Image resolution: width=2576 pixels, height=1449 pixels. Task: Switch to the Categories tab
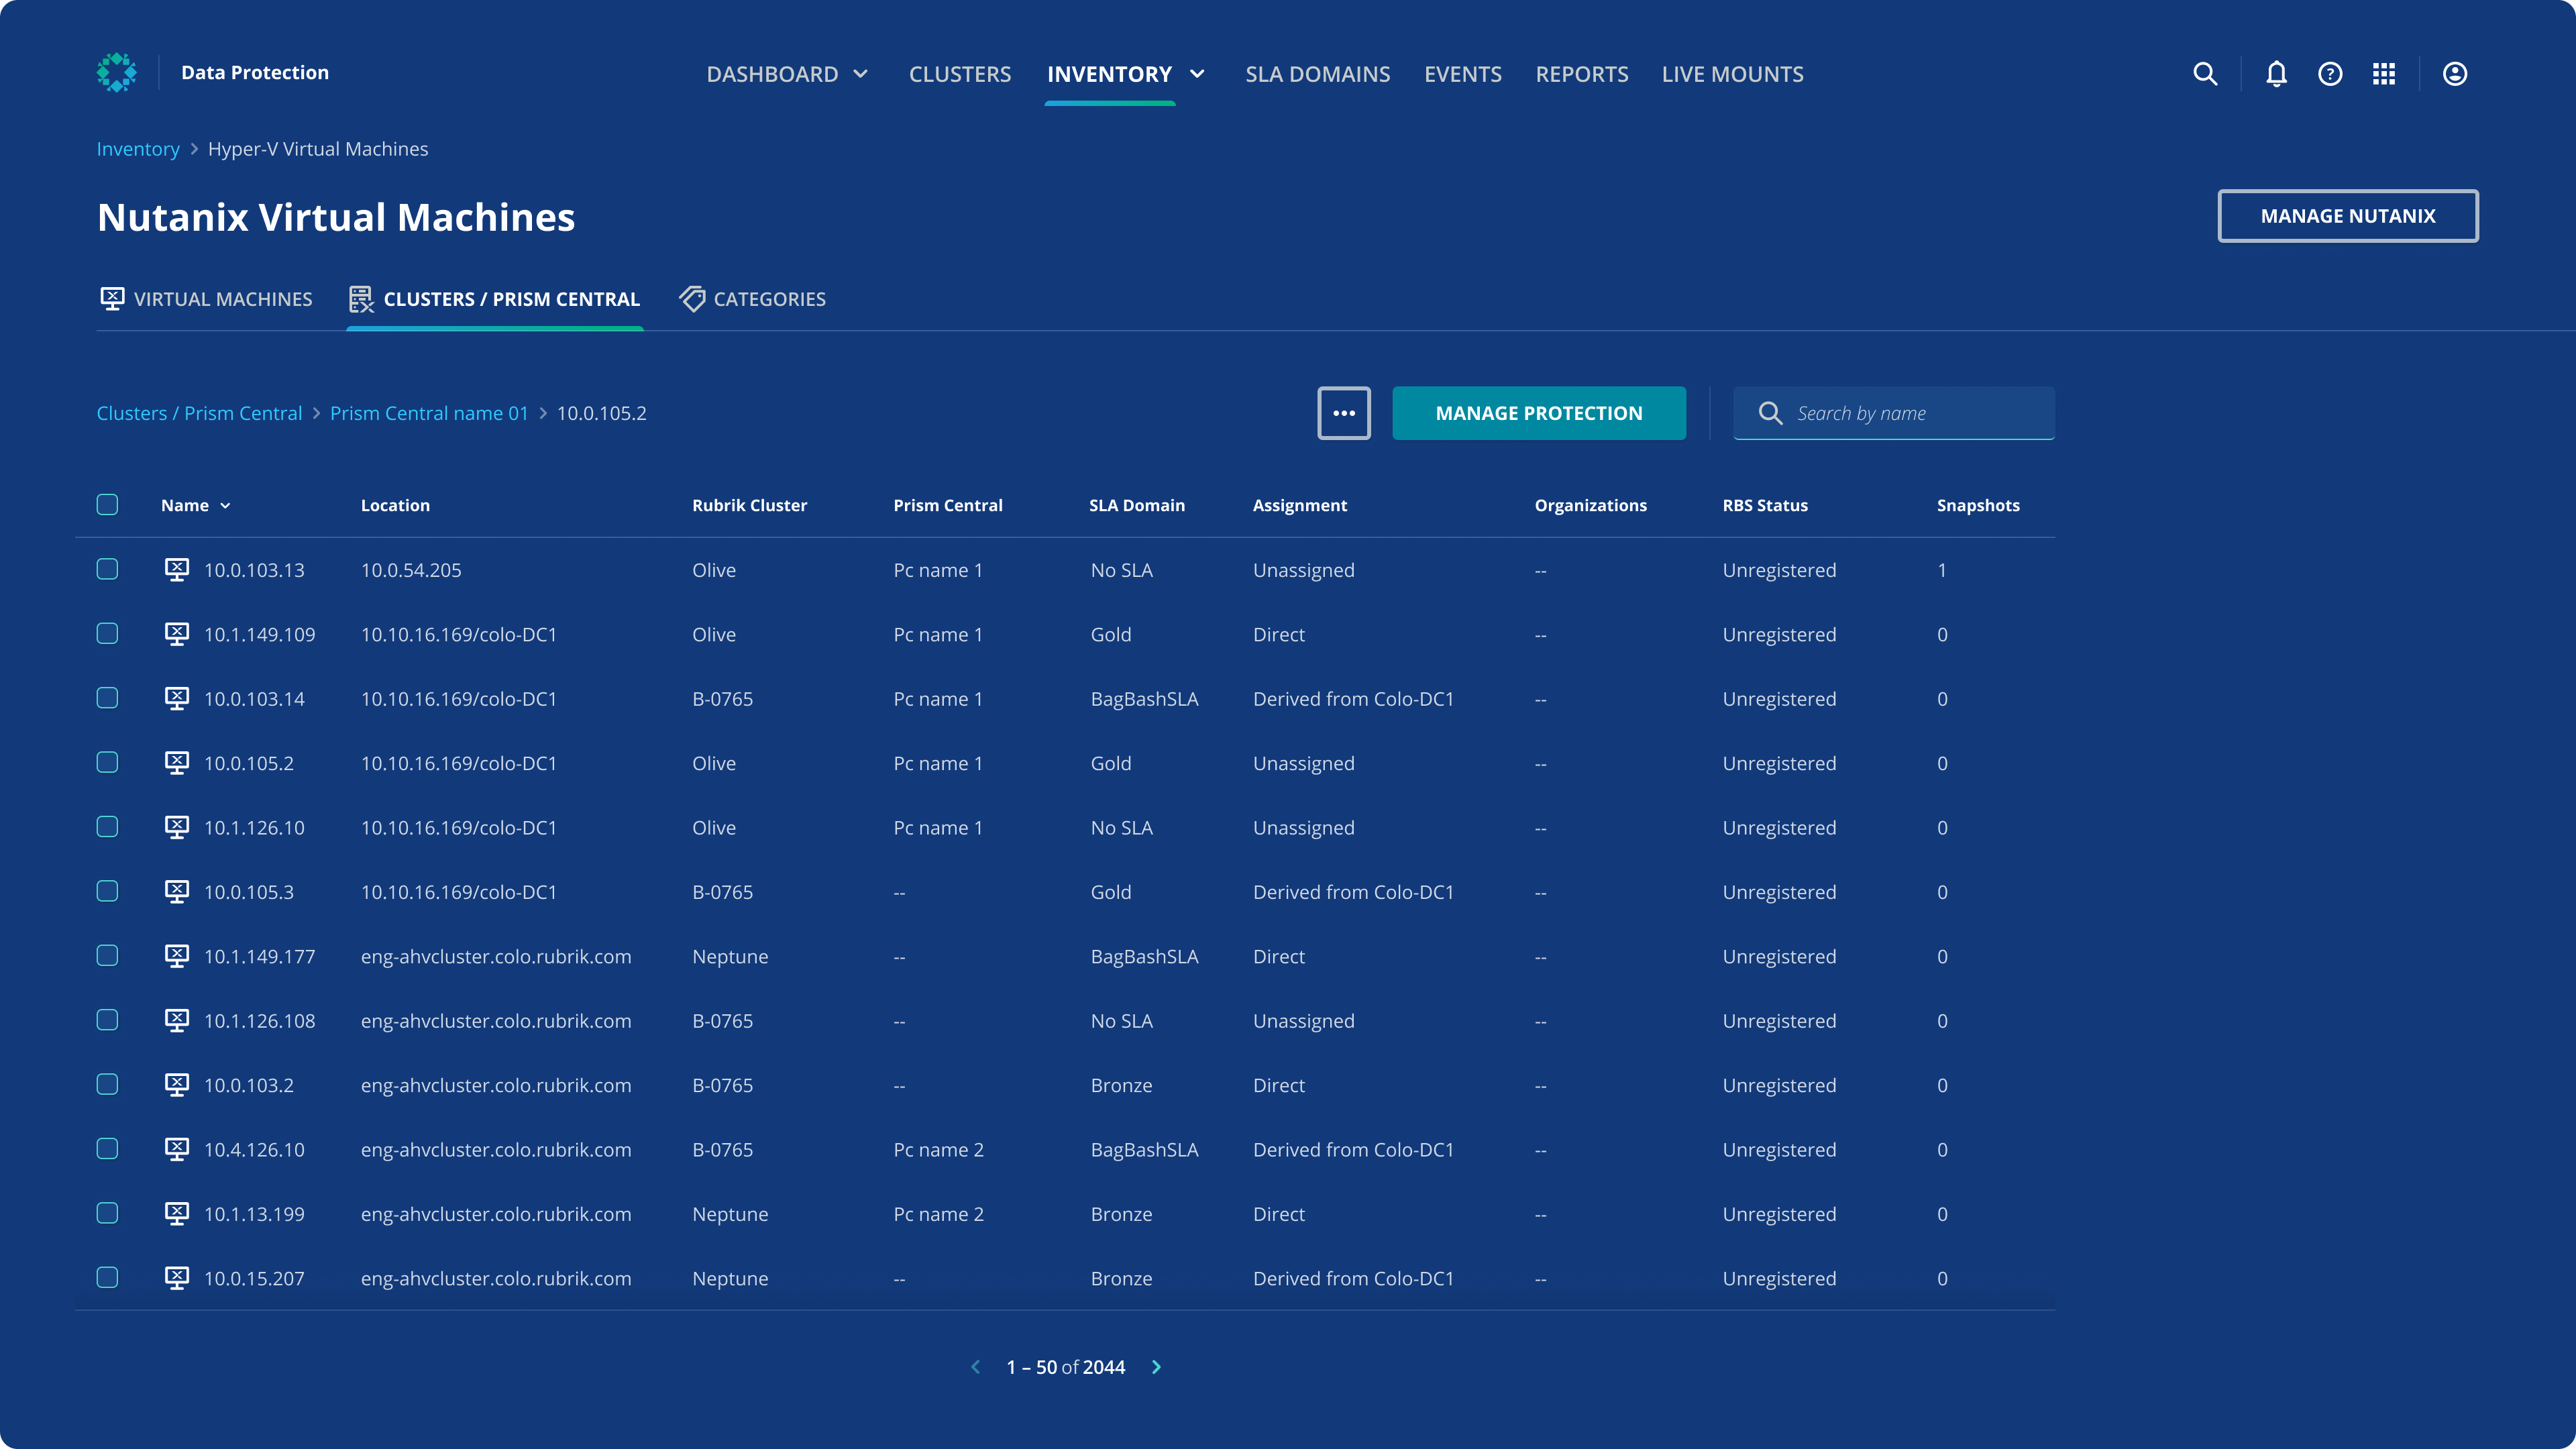pyautogui.click(x=752, y=299)
